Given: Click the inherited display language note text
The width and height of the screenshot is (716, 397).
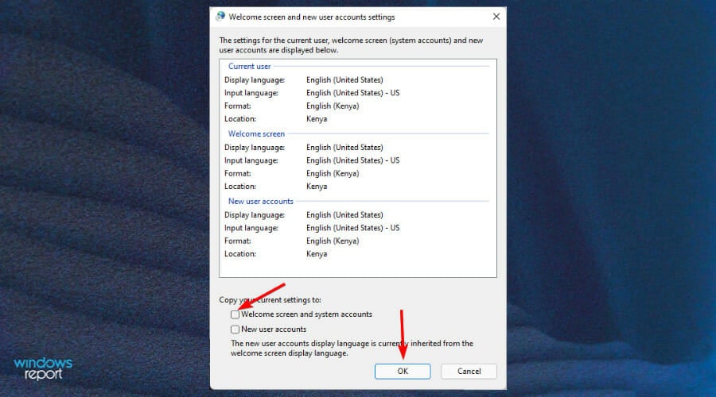Looking at the screenshot, I should (352, 349).
